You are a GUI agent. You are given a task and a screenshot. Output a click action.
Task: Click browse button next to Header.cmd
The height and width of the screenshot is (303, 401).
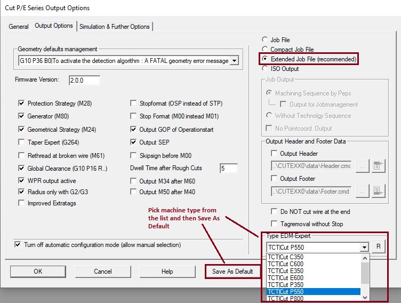363,166
